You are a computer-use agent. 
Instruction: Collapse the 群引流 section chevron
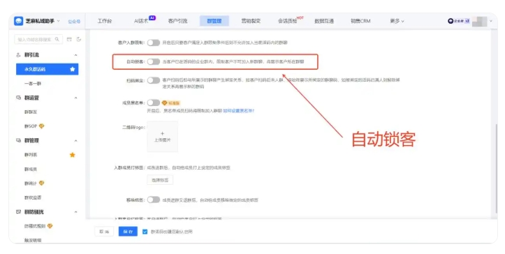pos(75,55)
